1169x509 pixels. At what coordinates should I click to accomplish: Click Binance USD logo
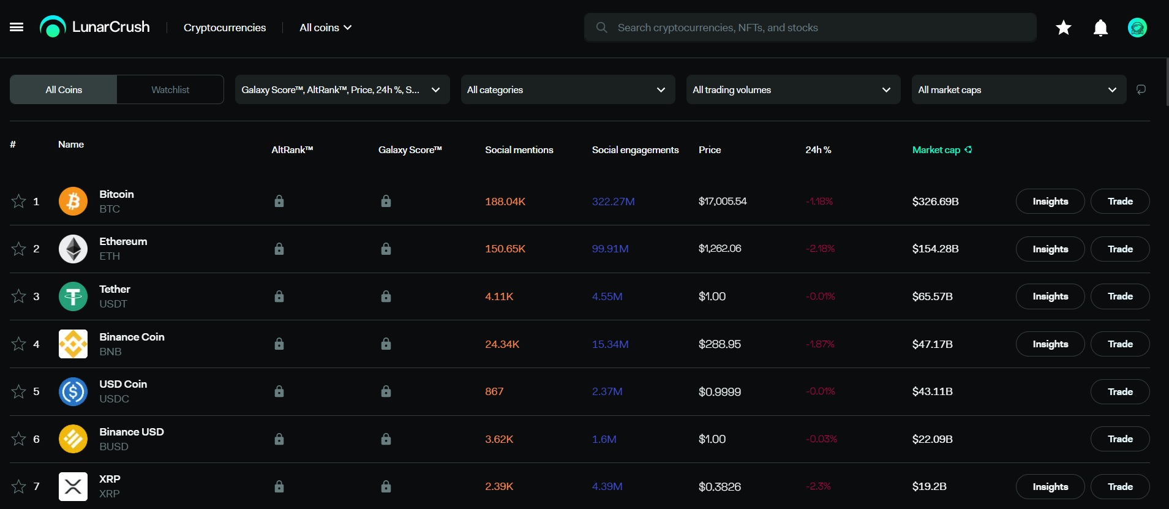73,439
